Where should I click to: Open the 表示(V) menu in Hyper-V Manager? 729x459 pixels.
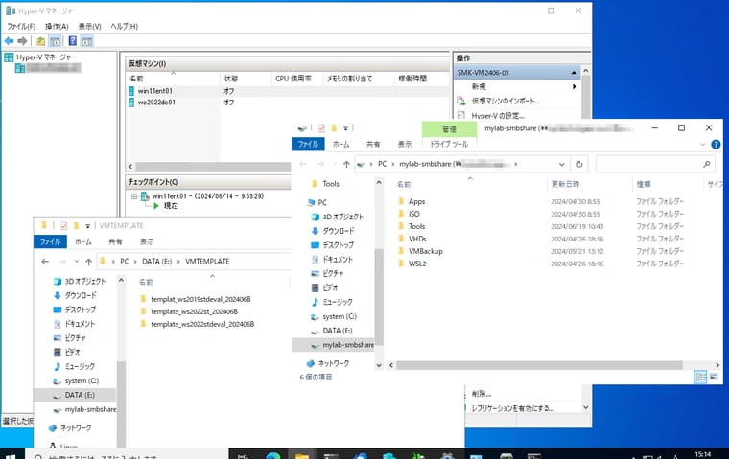tap(90, 27)
